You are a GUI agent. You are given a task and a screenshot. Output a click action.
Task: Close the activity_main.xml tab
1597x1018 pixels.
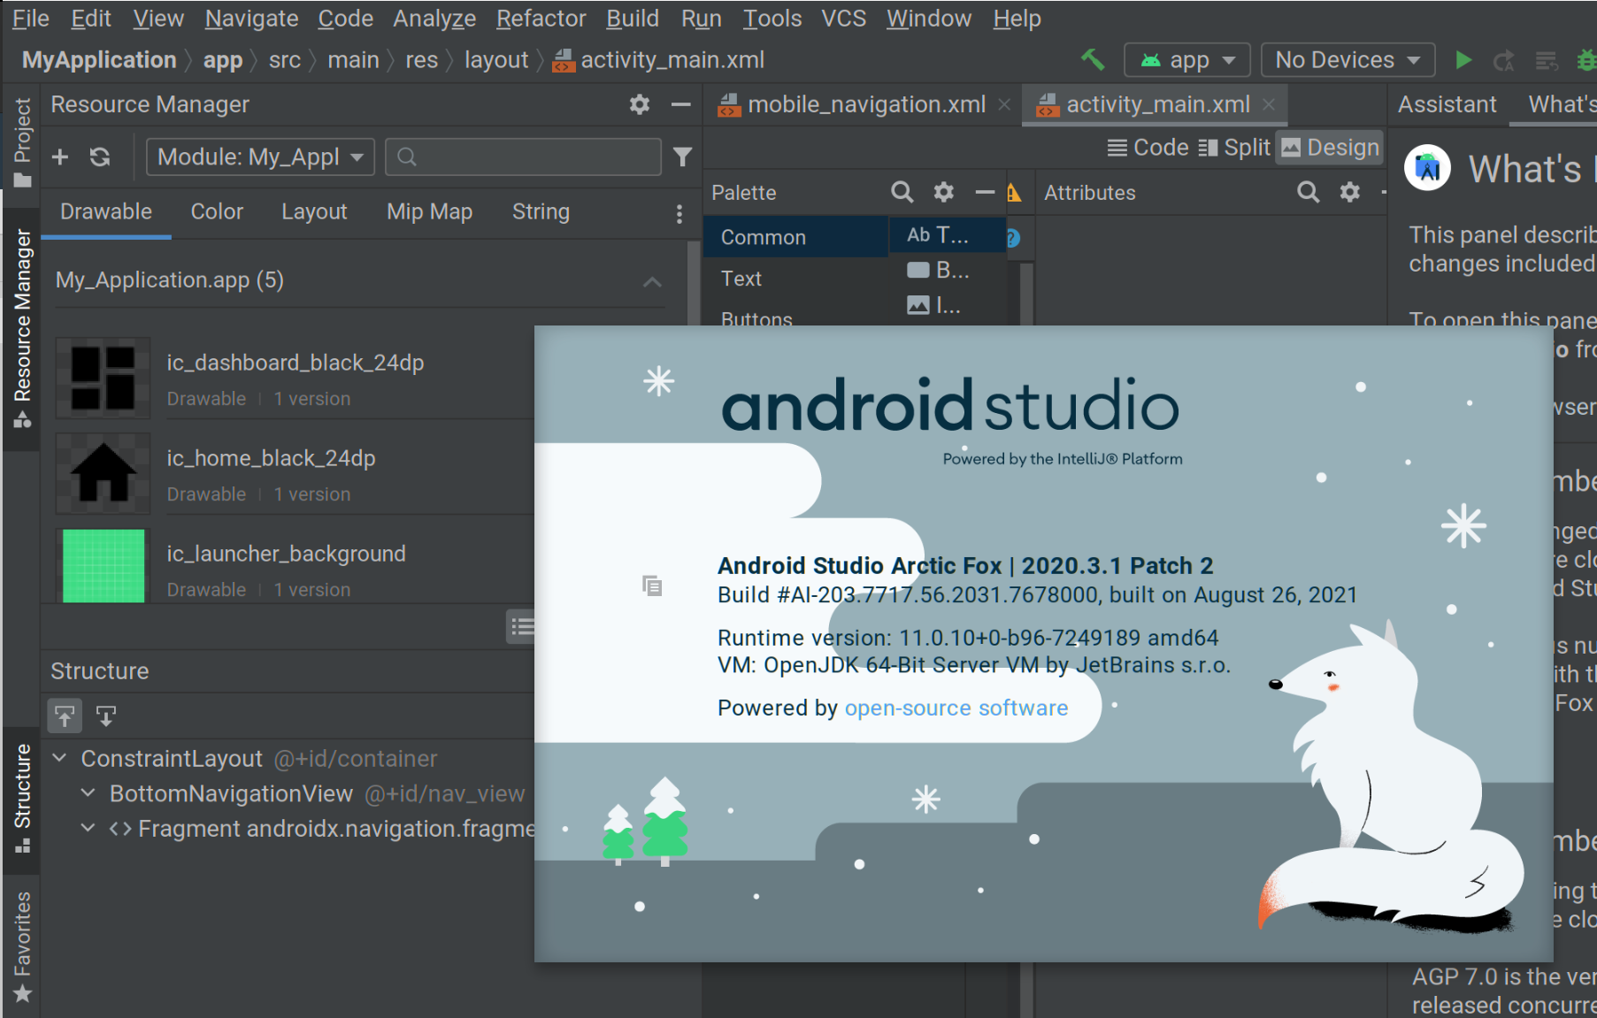1269,104
